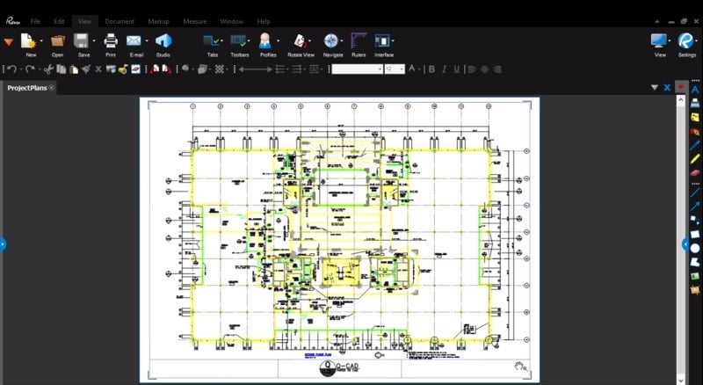Screen dimensions: 703x385
Task: Expand the left side panel arrow
Action: [3, 244]
